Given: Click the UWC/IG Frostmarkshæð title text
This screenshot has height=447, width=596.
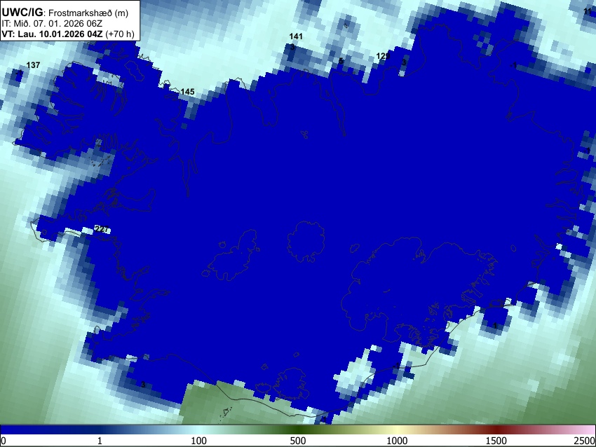Looking at the screenshot, I should [65, 13].
